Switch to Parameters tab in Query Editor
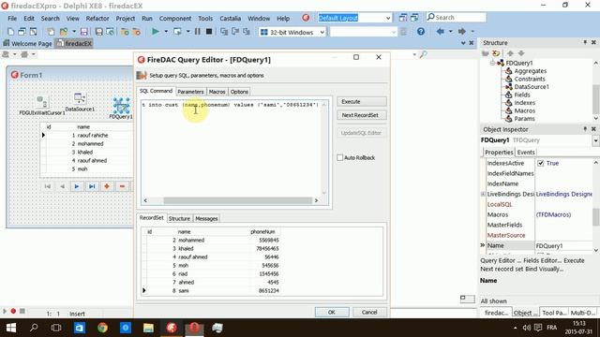 pyautogui.click(x=190, y=92)
